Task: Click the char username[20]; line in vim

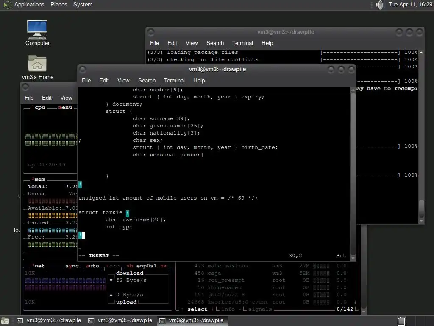Action: 136,219
